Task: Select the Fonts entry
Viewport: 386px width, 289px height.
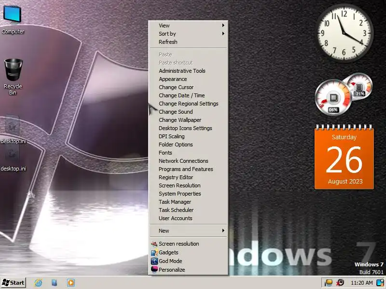Action: (189, 153)
